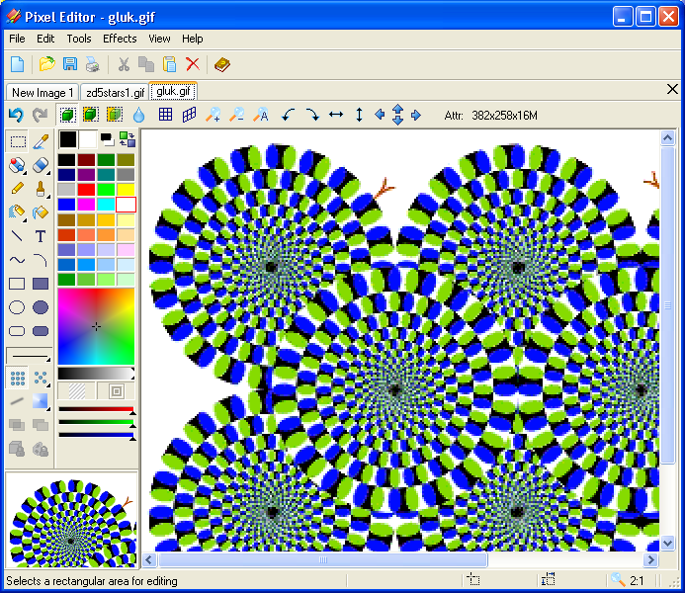Screen dimensions: 685x593
Task: Toggle the dotted brush pattern option
Action: [18, 379]
